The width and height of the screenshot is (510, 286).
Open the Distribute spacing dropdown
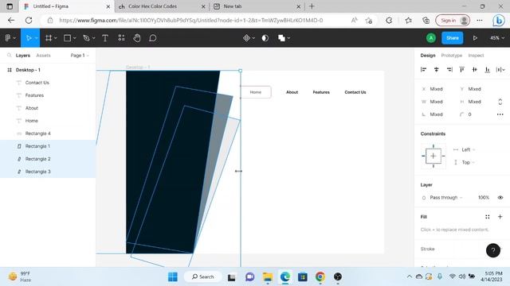(500, 69)
